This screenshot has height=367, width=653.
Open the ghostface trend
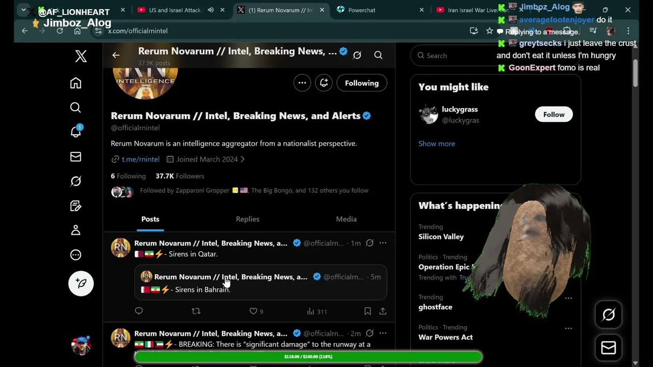(x=435, y=307)
